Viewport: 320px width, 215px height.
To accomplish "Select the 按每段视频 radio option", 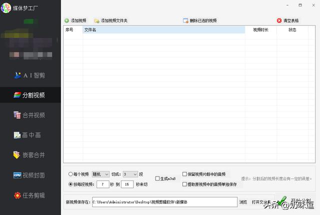I will [70, 184].
